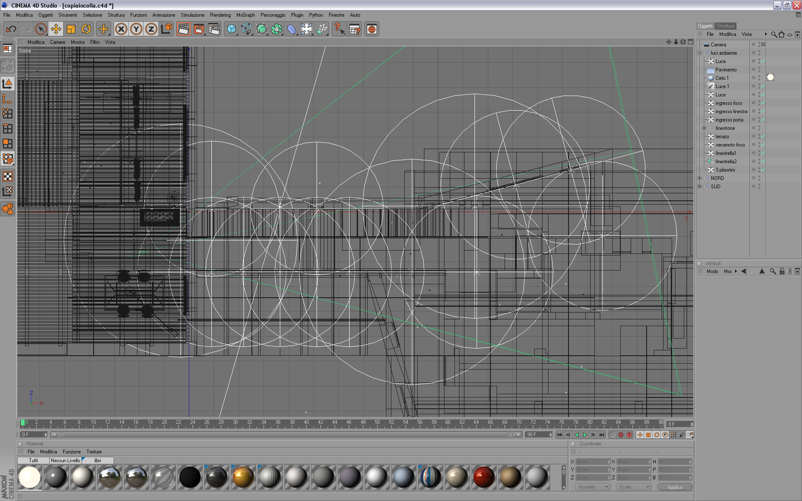Screen dimensions: 802x501
Task: Open the MoGraph menu
Action: (245, 15)
